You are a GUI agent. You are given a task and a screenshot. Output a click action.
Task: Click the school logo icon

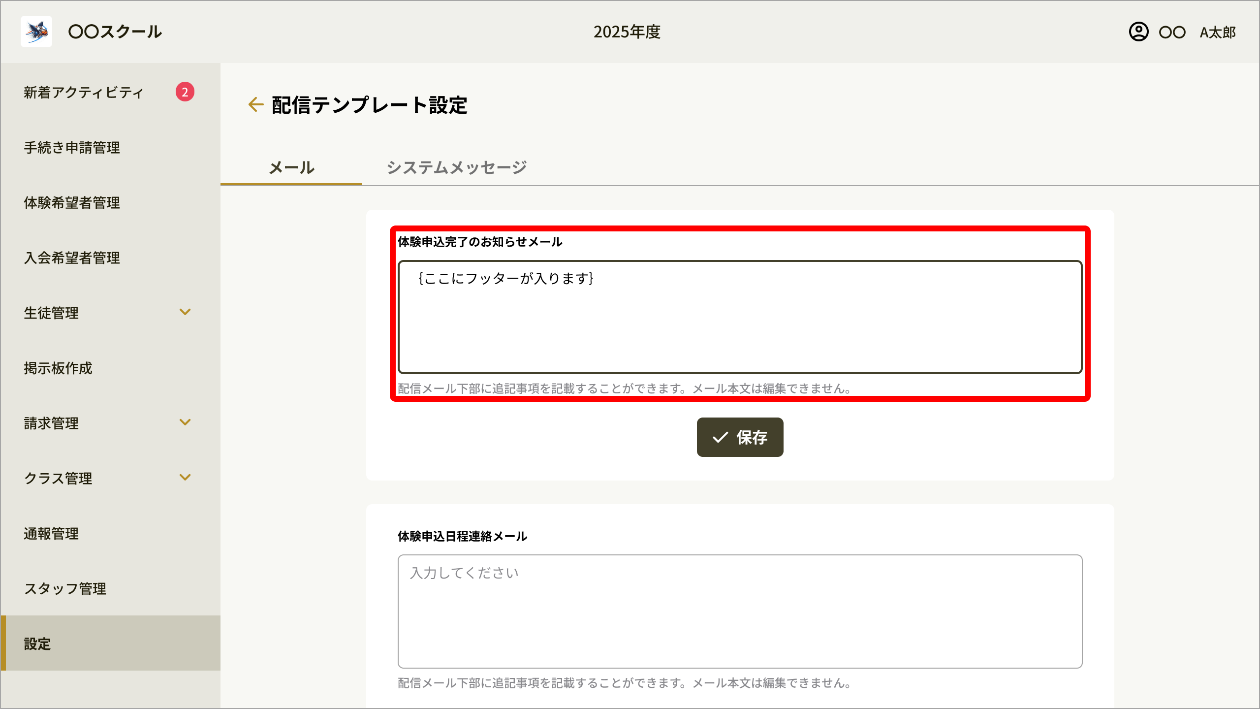point(36,32)
